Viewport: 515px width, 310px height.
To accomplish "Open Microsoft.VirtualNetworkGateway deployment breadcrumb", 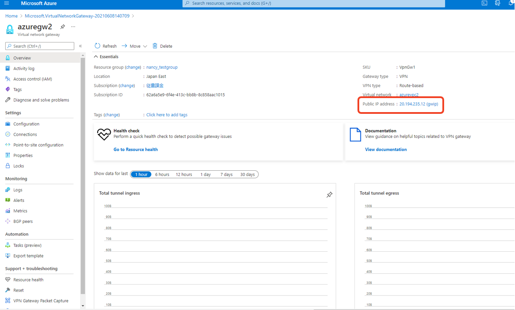I will point(77,16).
